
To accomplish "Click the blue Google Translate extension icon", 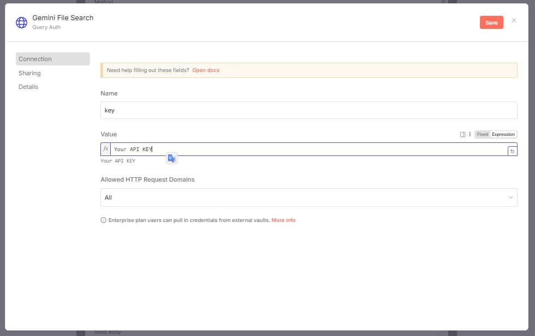I will tap(171, 158).
